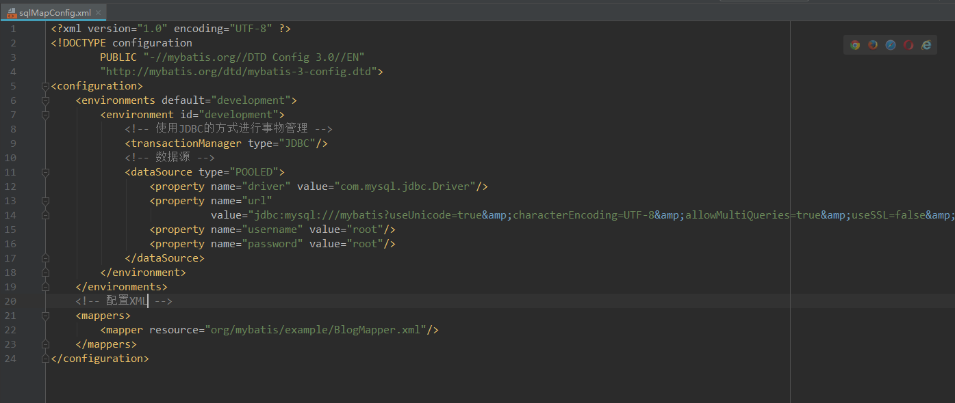
Task: Click the name="driver" attribute
Action: [251, 186]
